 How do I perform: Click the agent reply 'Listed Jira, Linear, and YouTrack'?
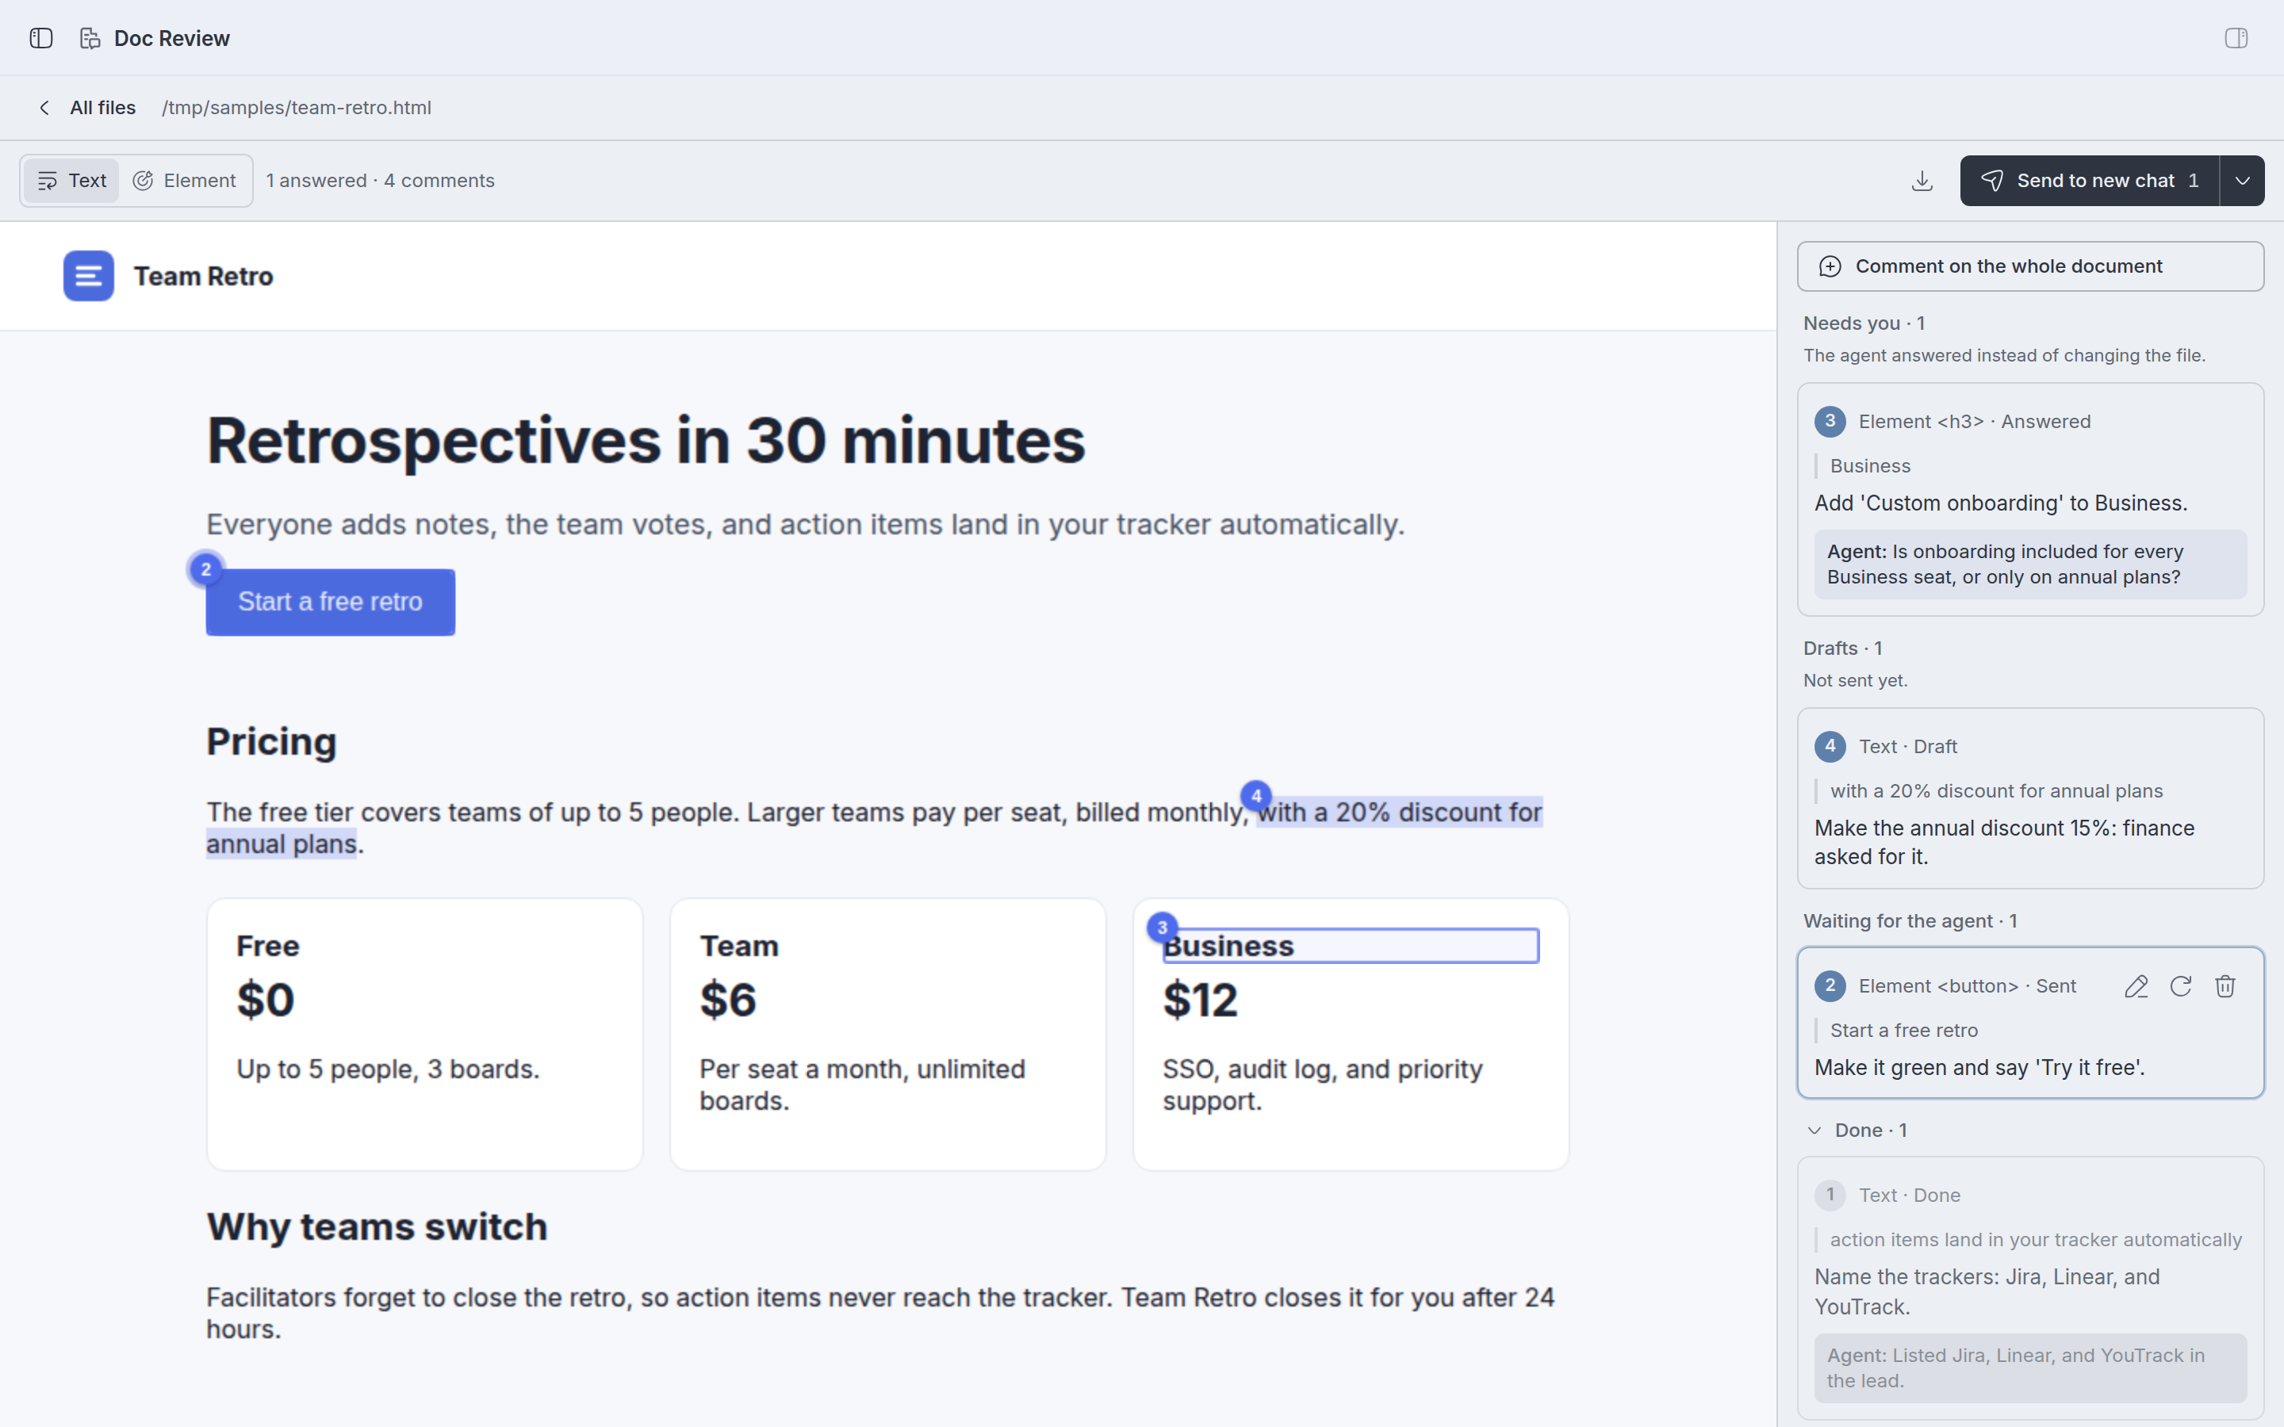pyautogui.click(x=2030, y=1368)
